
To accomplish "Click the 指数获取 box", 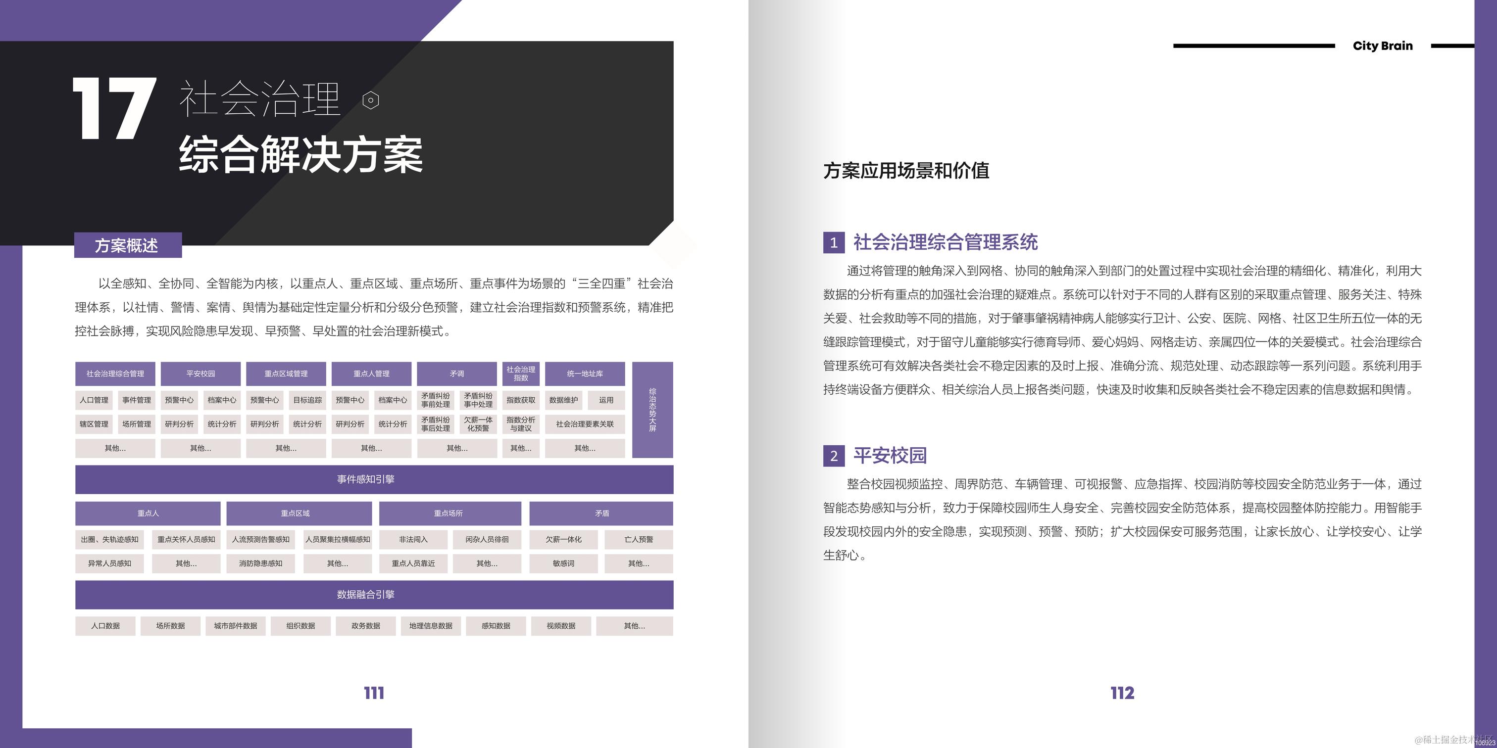I will click(x=521, y=400).
